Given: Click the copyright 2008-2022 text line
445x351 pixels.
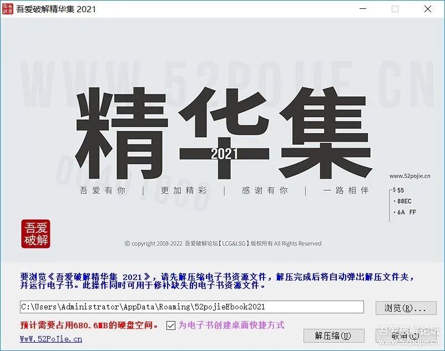Looking at the screenshot, I should point(223,243).
